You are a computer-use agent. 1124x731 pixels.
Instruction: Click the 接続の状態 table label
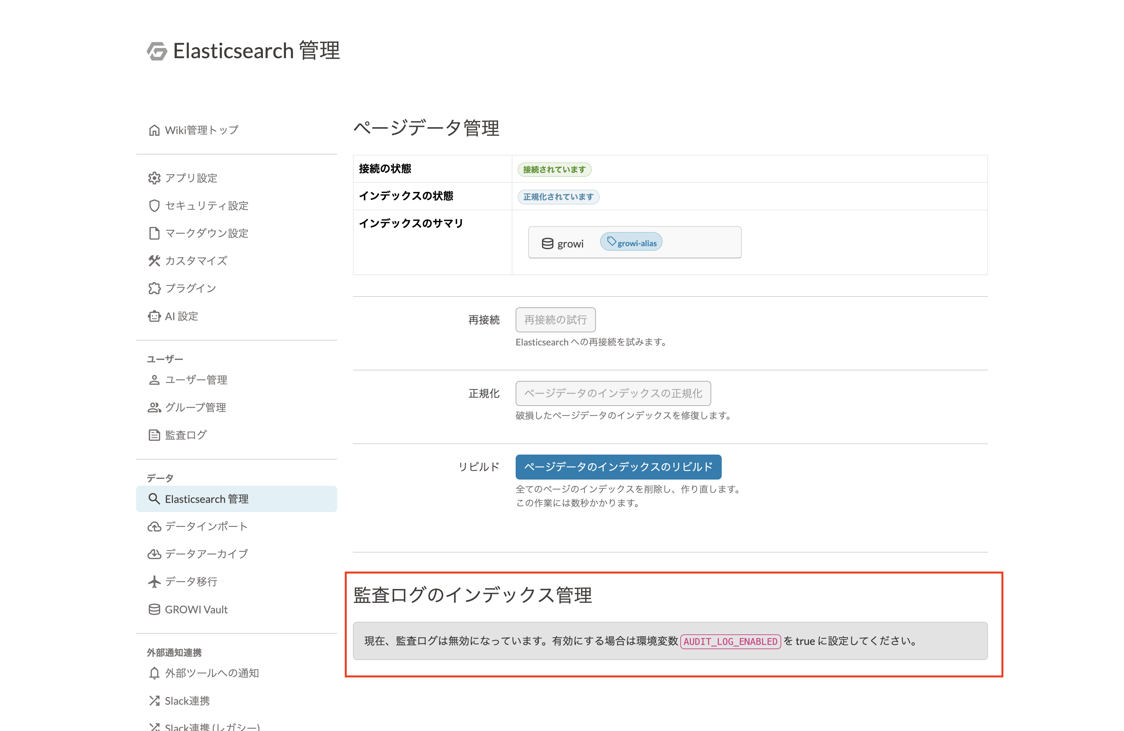[x=385, y=169]
